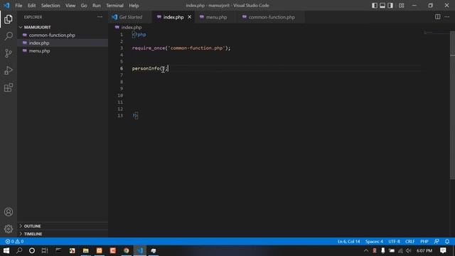Open the Help menu
The height and width of the screenshot is (256, 455).
point(134,5)
